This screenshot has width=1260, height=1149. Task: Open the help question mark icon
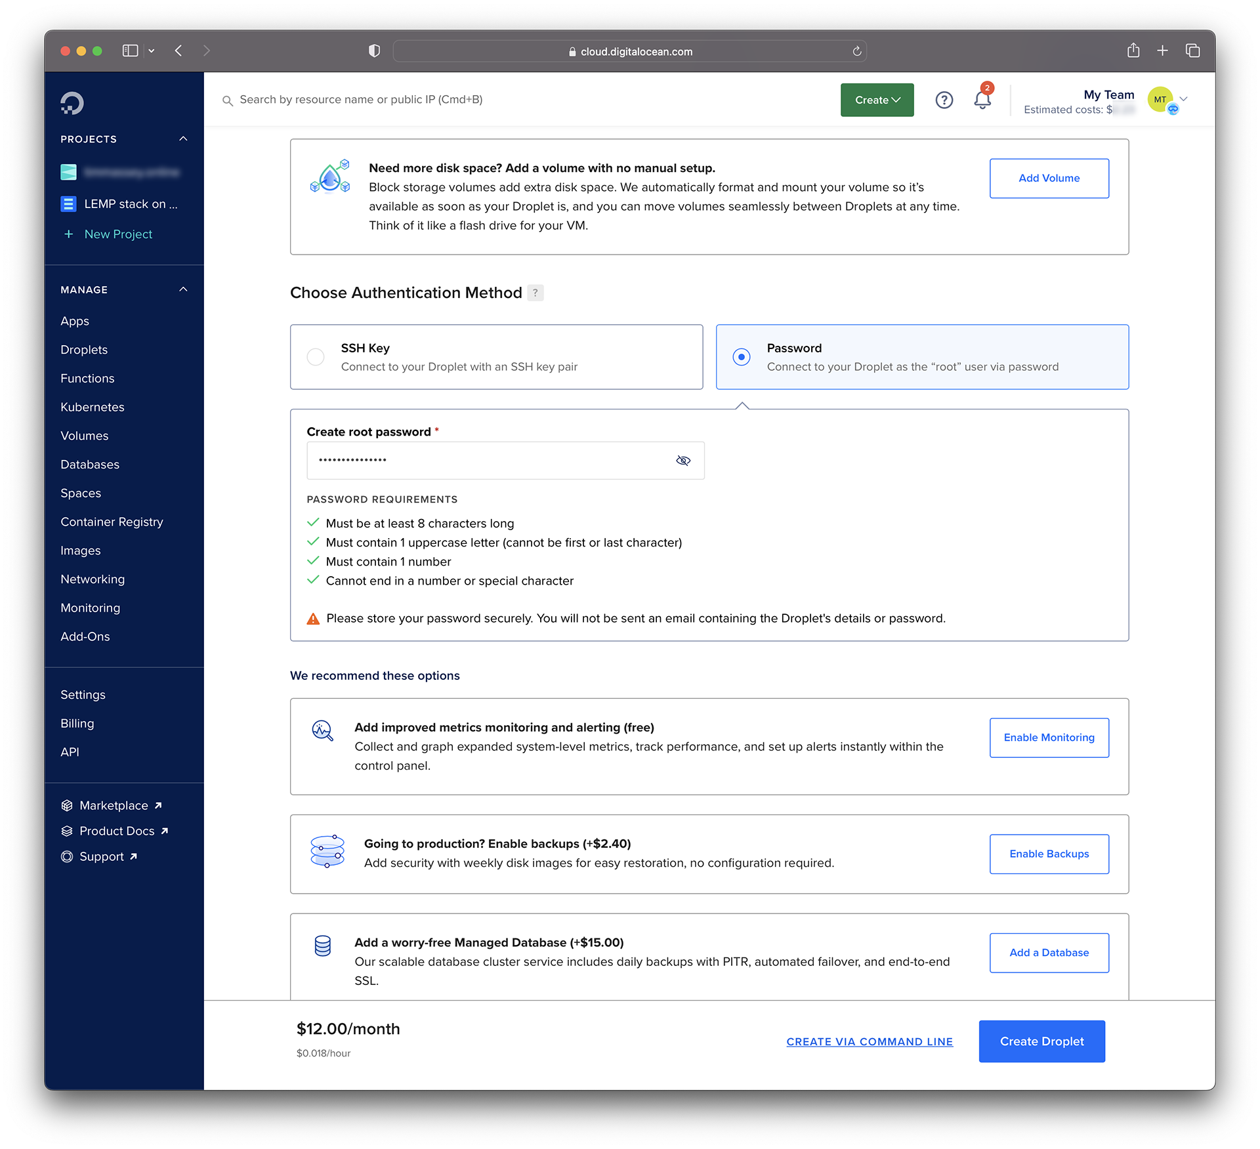944,100
